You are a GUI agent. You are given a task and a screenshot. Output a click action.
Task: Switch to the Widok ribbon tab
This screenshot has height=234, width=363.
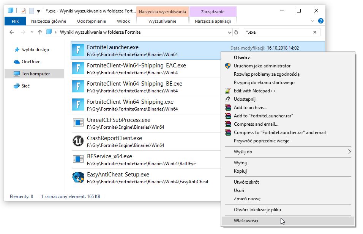[123, 21]
